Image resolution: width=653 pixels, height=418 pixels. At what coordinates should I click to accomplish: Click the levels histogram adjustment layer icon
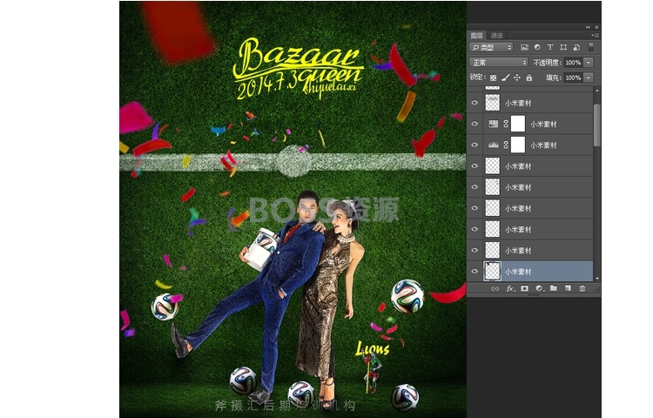tap(493, 145)
